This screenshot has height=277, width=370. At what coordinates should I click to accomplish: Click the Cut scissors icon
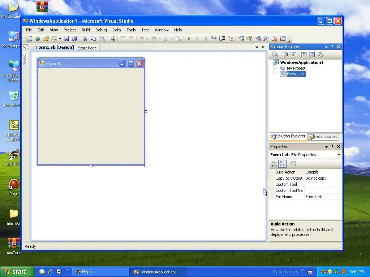[85, 39]
